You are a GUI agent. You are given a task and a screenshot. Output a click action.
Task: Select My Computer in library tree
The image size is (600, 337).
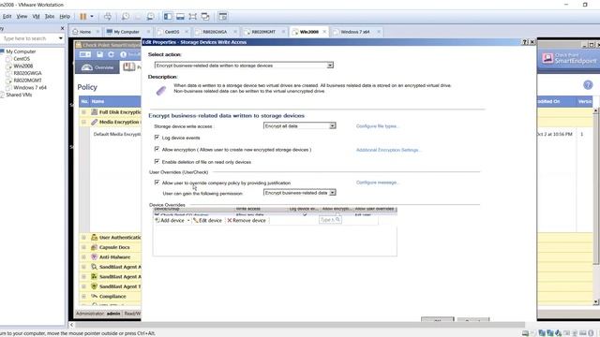[21, 51]
